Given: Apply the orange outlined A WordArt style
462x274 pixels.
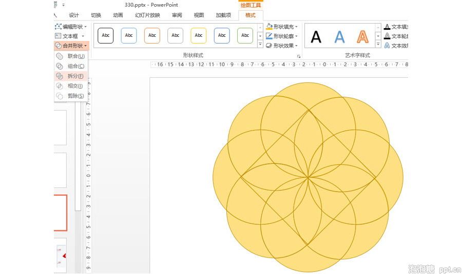Looking at the screenshot, I should (x=363, y=37).
